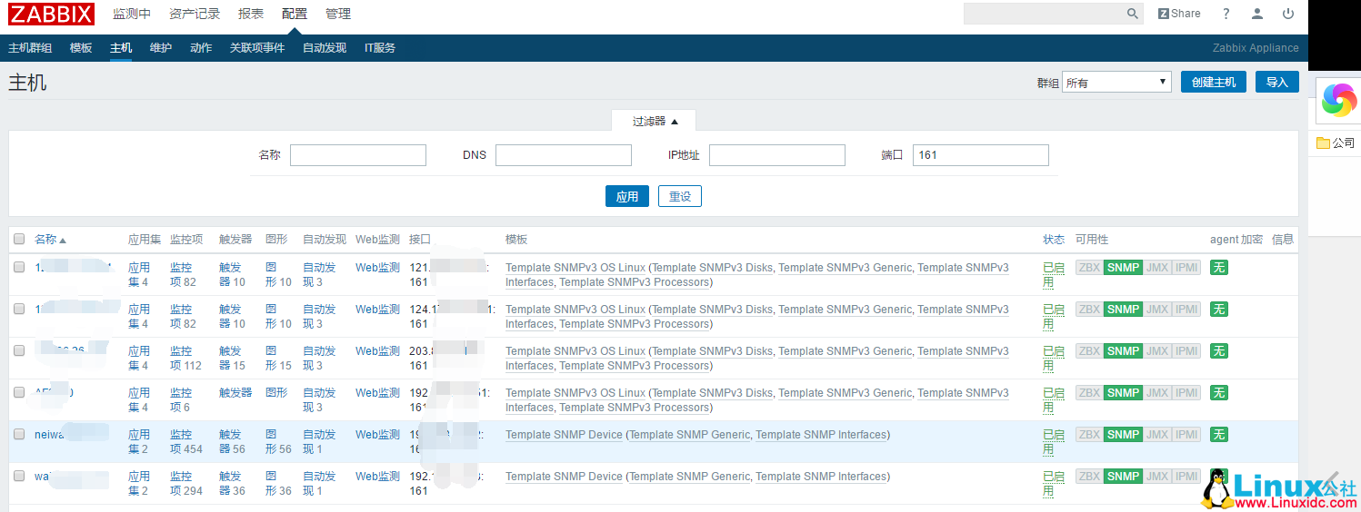Open the 公司 folder icon
The width and height of the screenshot is (1361, 512).
coord(1324,143)
